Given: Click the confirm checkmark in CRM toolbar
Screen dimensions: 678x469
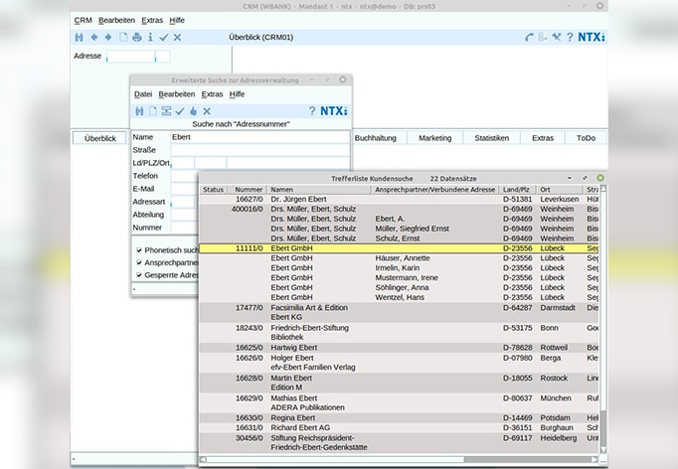Looking at the screenshot, I should pyautogui.click(x=163, y=38).
